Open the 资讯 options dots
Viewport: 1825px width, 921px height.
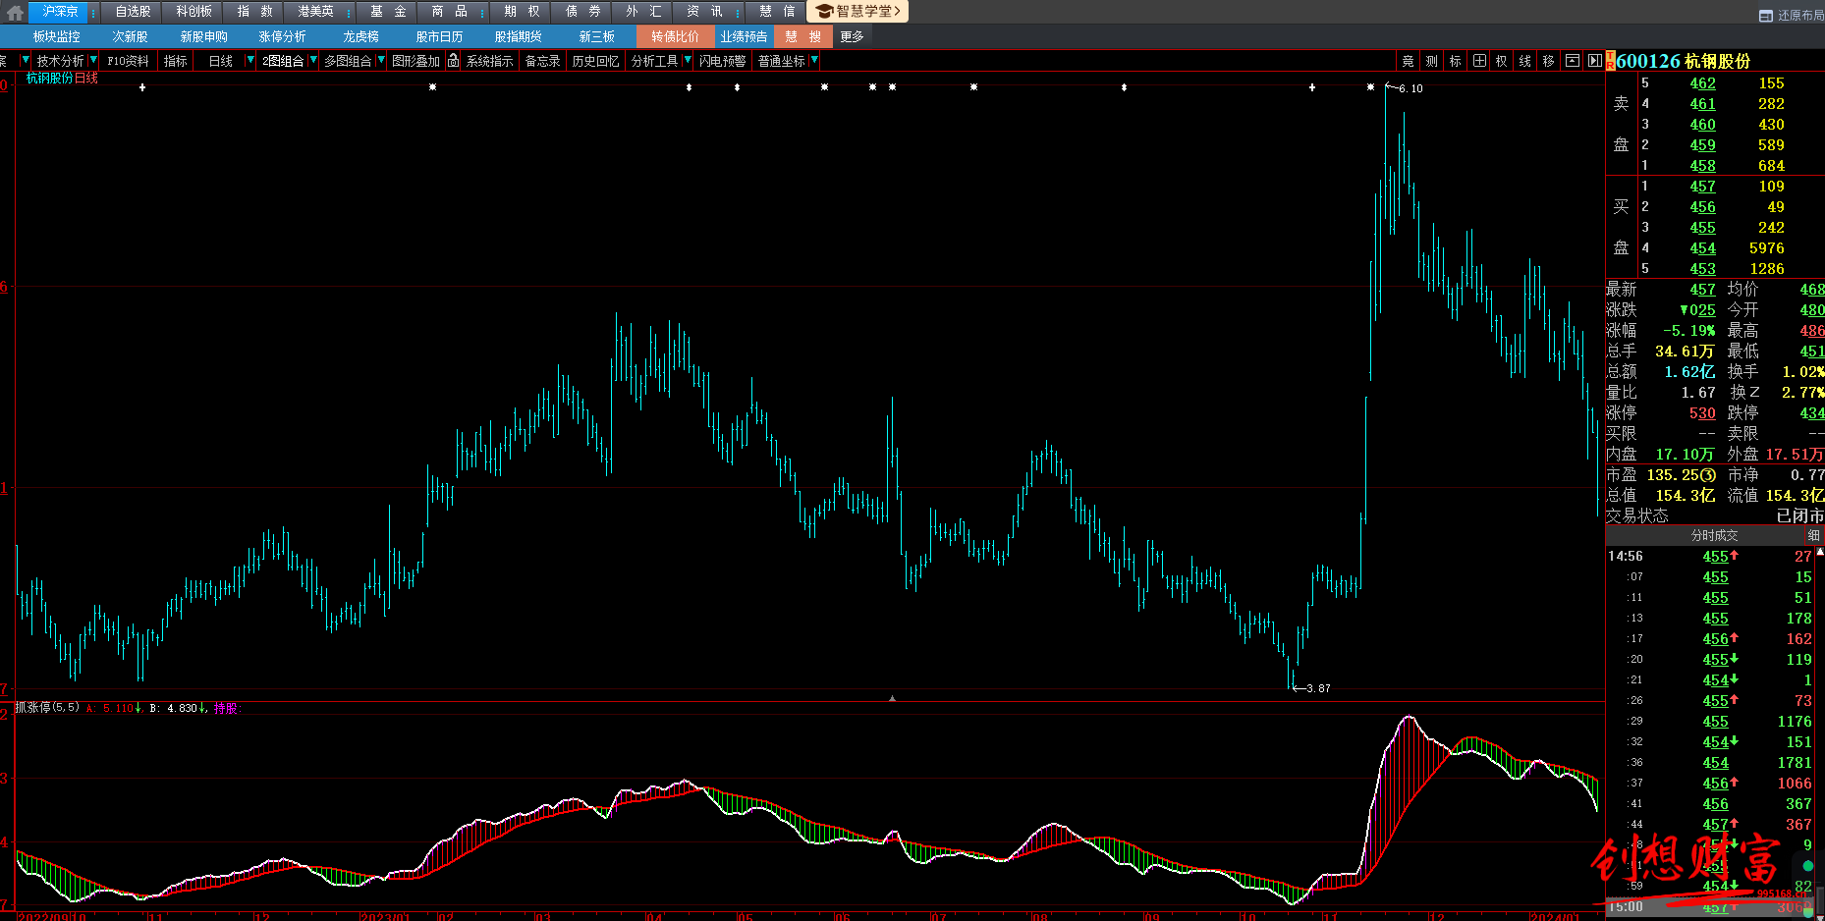click(x=738, y=12)
